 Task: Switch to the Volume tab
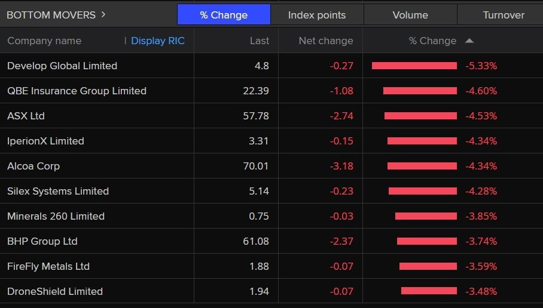click(x=410, y=15)
